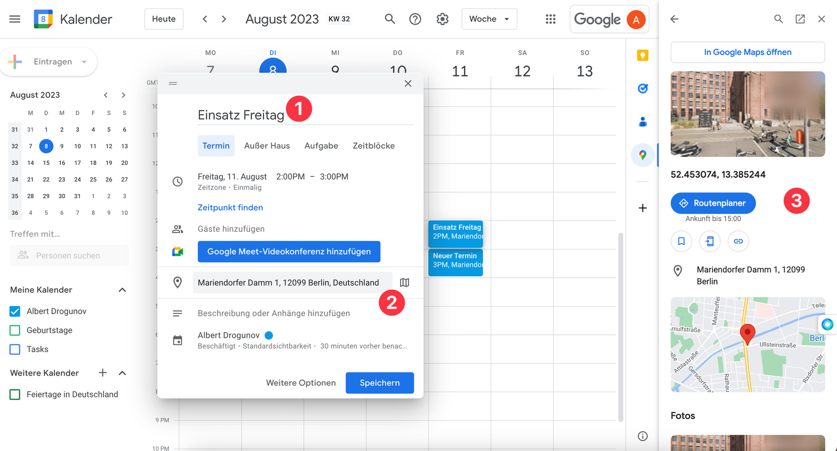This screenshot has width=837, height=451.
Task: Save the event with Speichern
Action: click(380, 383)
